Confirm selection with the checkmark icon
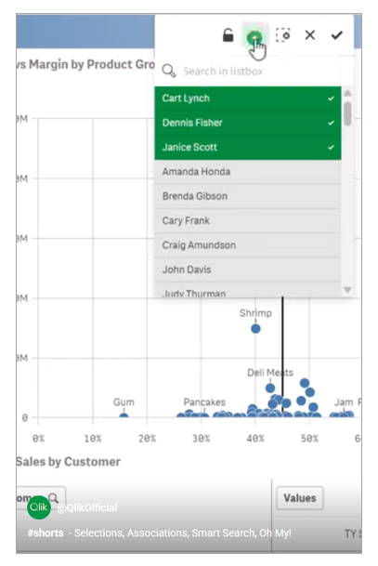The image size is (378, 566). point(336,35)
